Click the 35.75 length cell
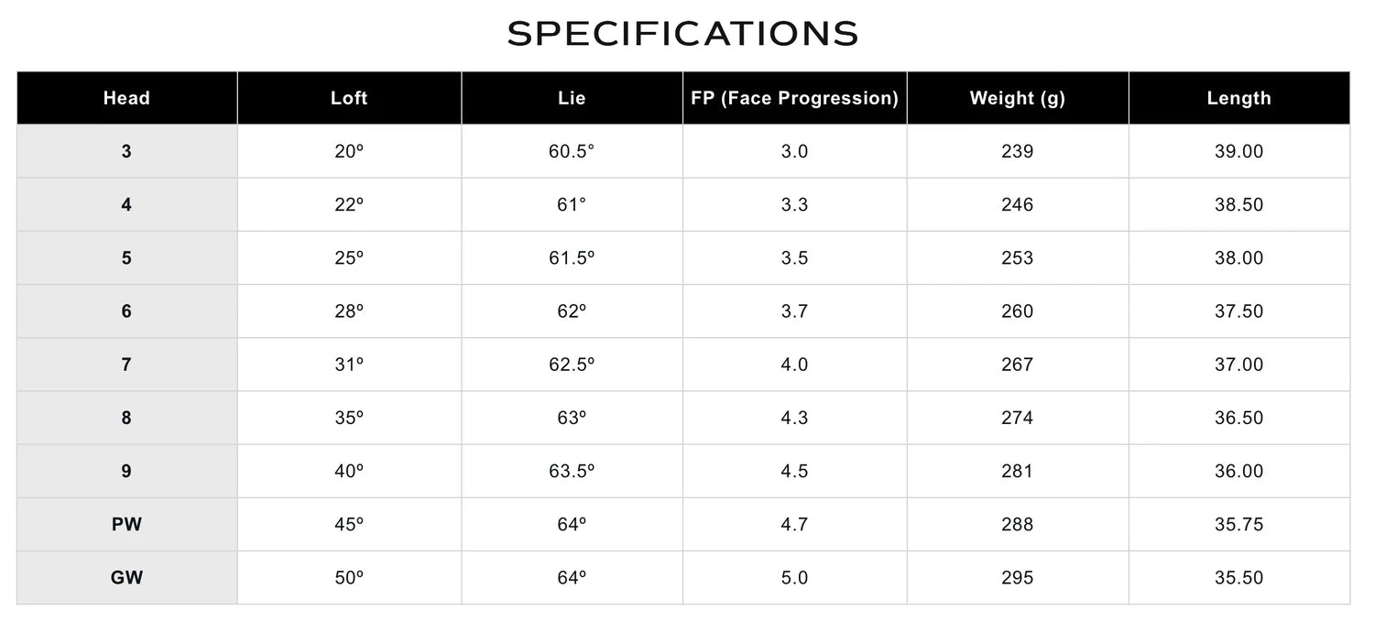Image resolution: width=1374 pixels, height=621 pixels. coord(1238,525)
